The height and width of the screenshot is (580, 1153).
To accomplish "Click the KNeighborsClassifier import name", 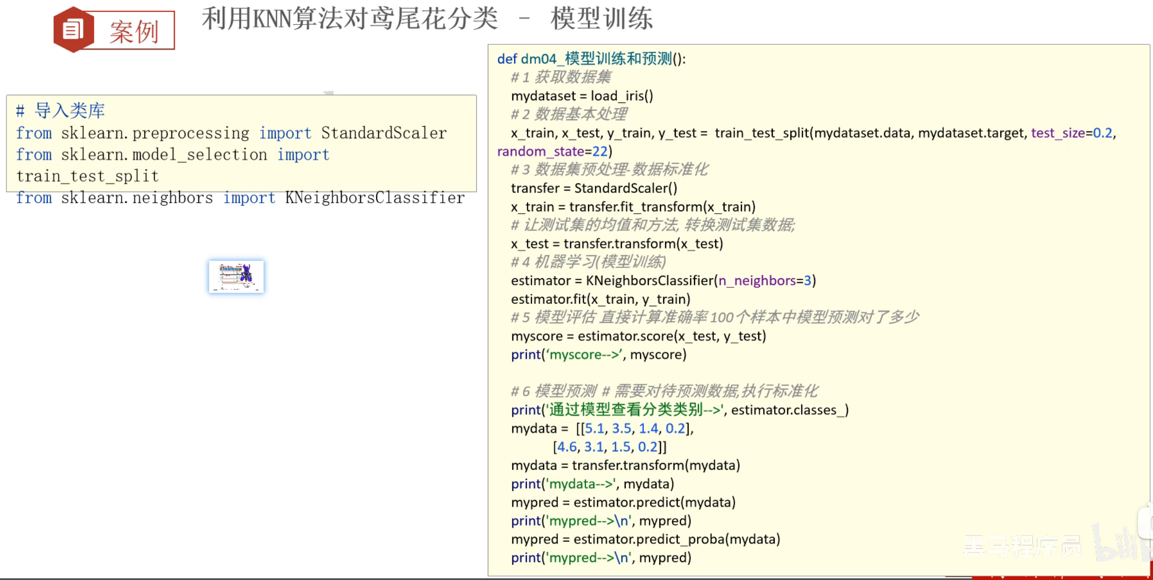I will coord(375,198).
